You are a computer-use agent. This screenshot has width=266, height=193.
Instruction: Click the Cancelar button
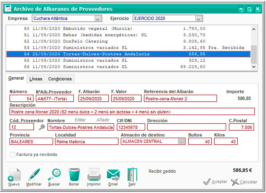[244, 182]
